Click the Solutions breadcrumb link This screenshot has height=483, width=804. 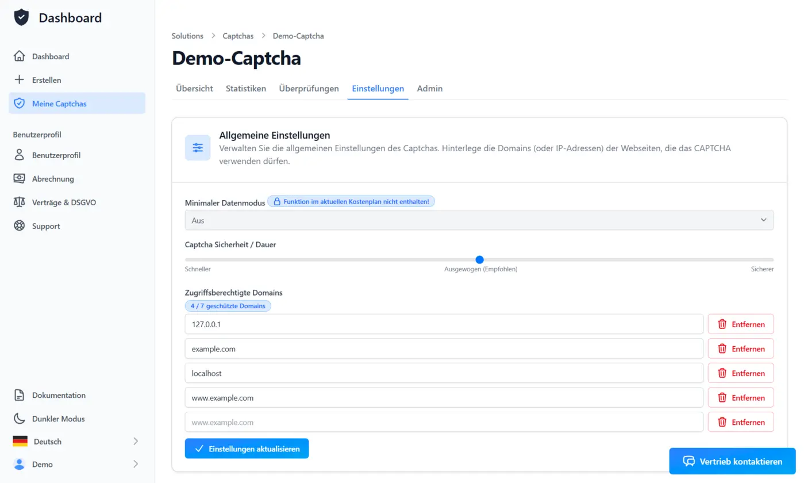[x=187, y=36]
